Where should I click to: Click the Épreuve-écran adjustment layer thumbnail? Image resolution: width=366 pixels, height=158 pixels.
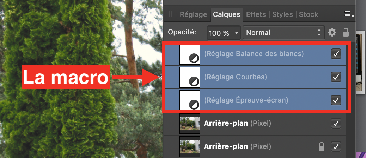point(190,100)
